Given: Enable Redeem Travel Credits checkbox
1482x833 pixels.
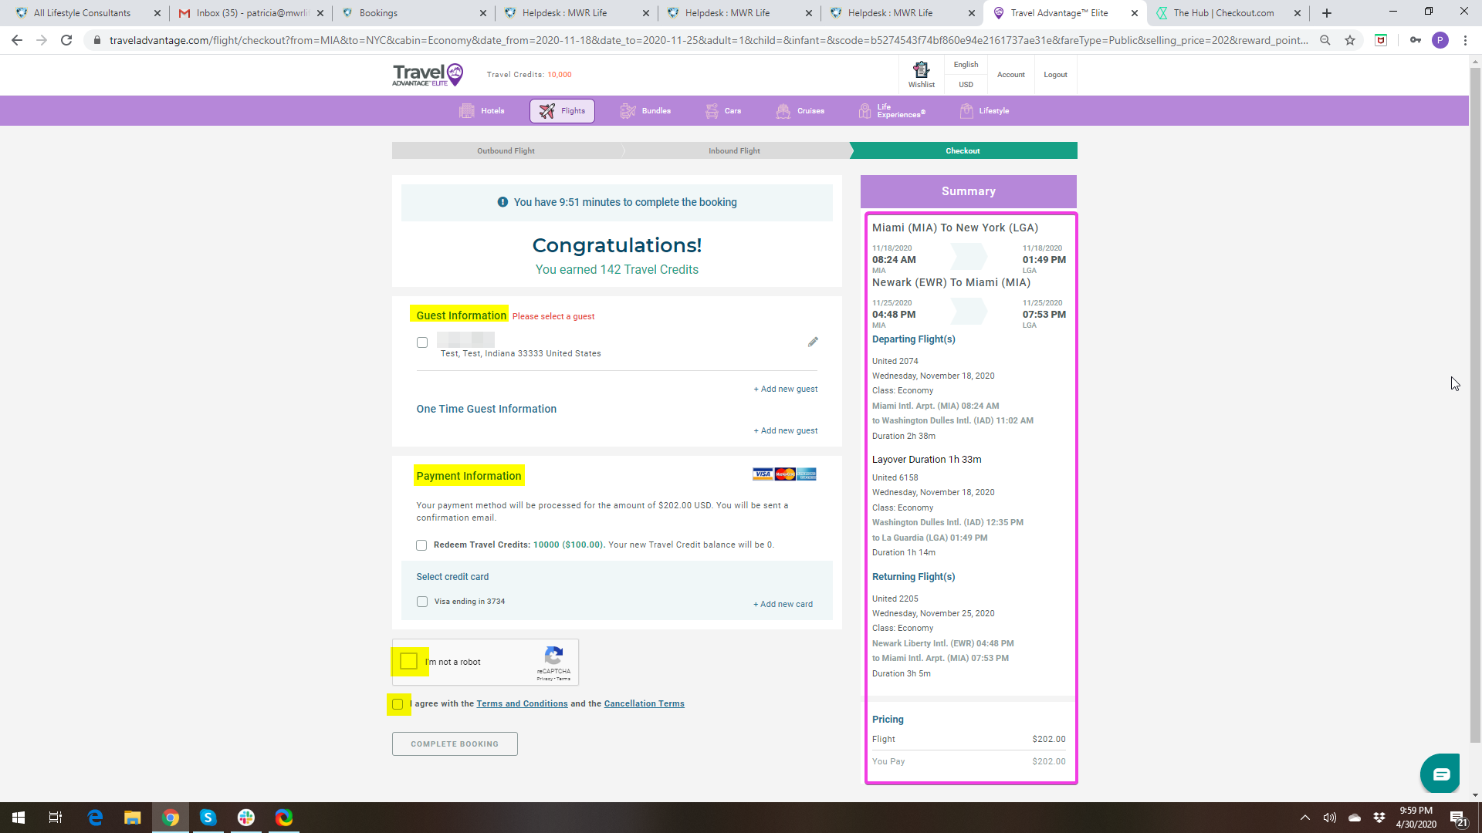Looking at the screenshot, I should click(x=421, y=545).
